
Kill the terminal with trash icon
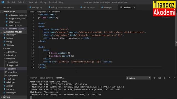coord(165,78)
